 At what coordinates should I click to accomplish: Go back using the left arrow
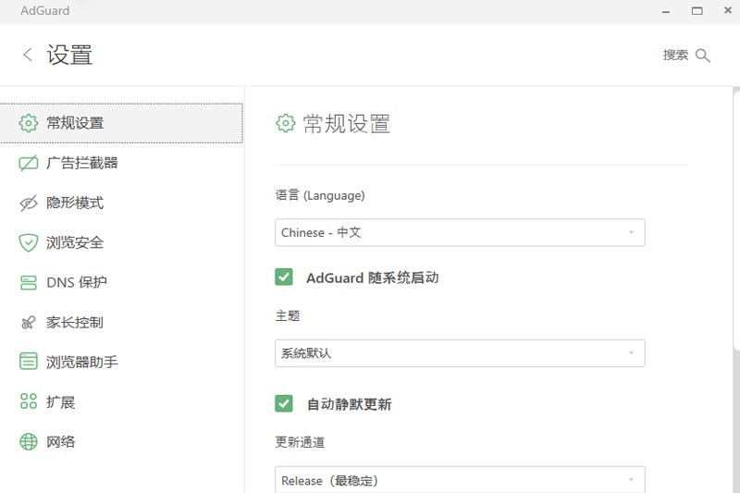(28, 55)
